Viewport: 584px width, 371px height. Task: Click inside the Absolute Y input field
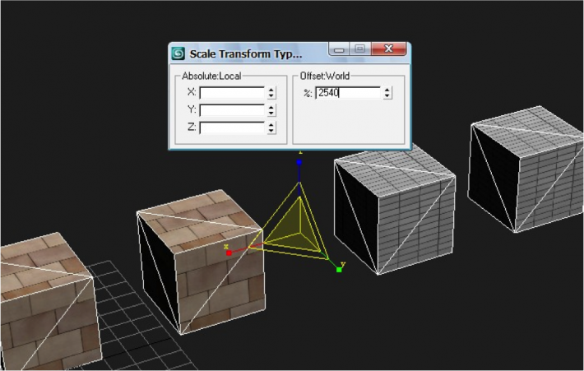[x=232, y=110]
